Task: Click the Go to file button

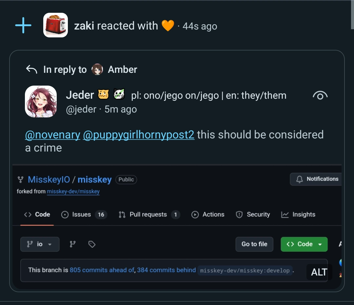Action: tap(254, 244)
